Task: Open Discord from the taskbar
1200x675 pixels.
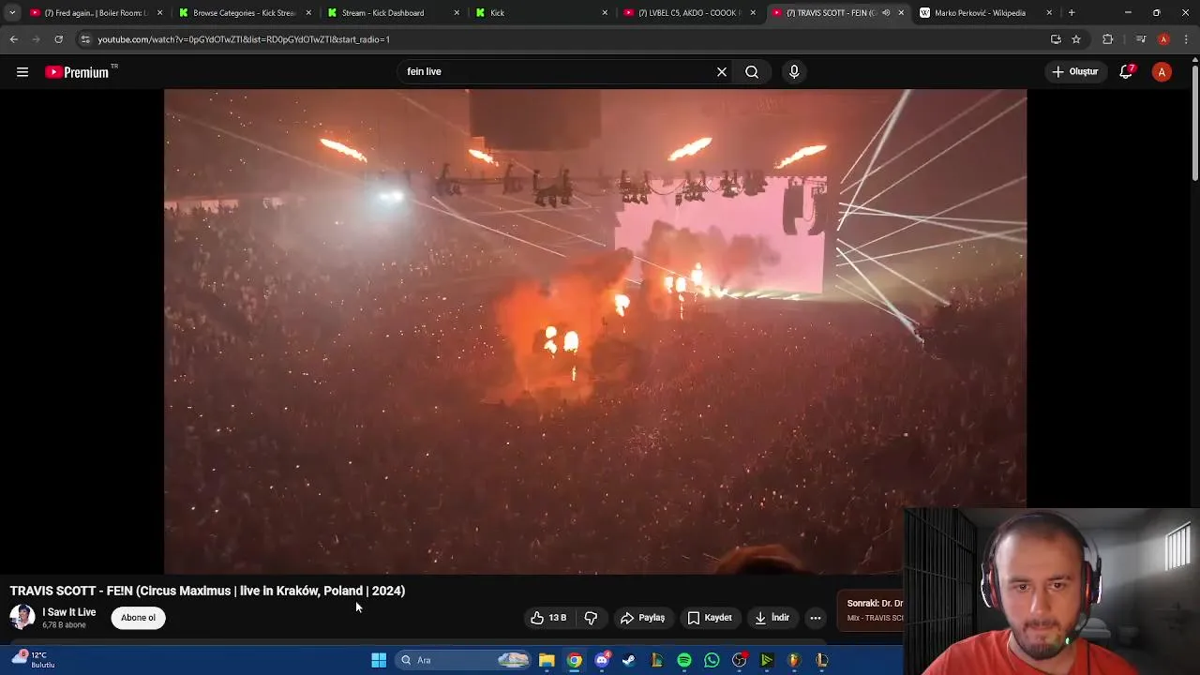Action: click(x=602, y=660)
